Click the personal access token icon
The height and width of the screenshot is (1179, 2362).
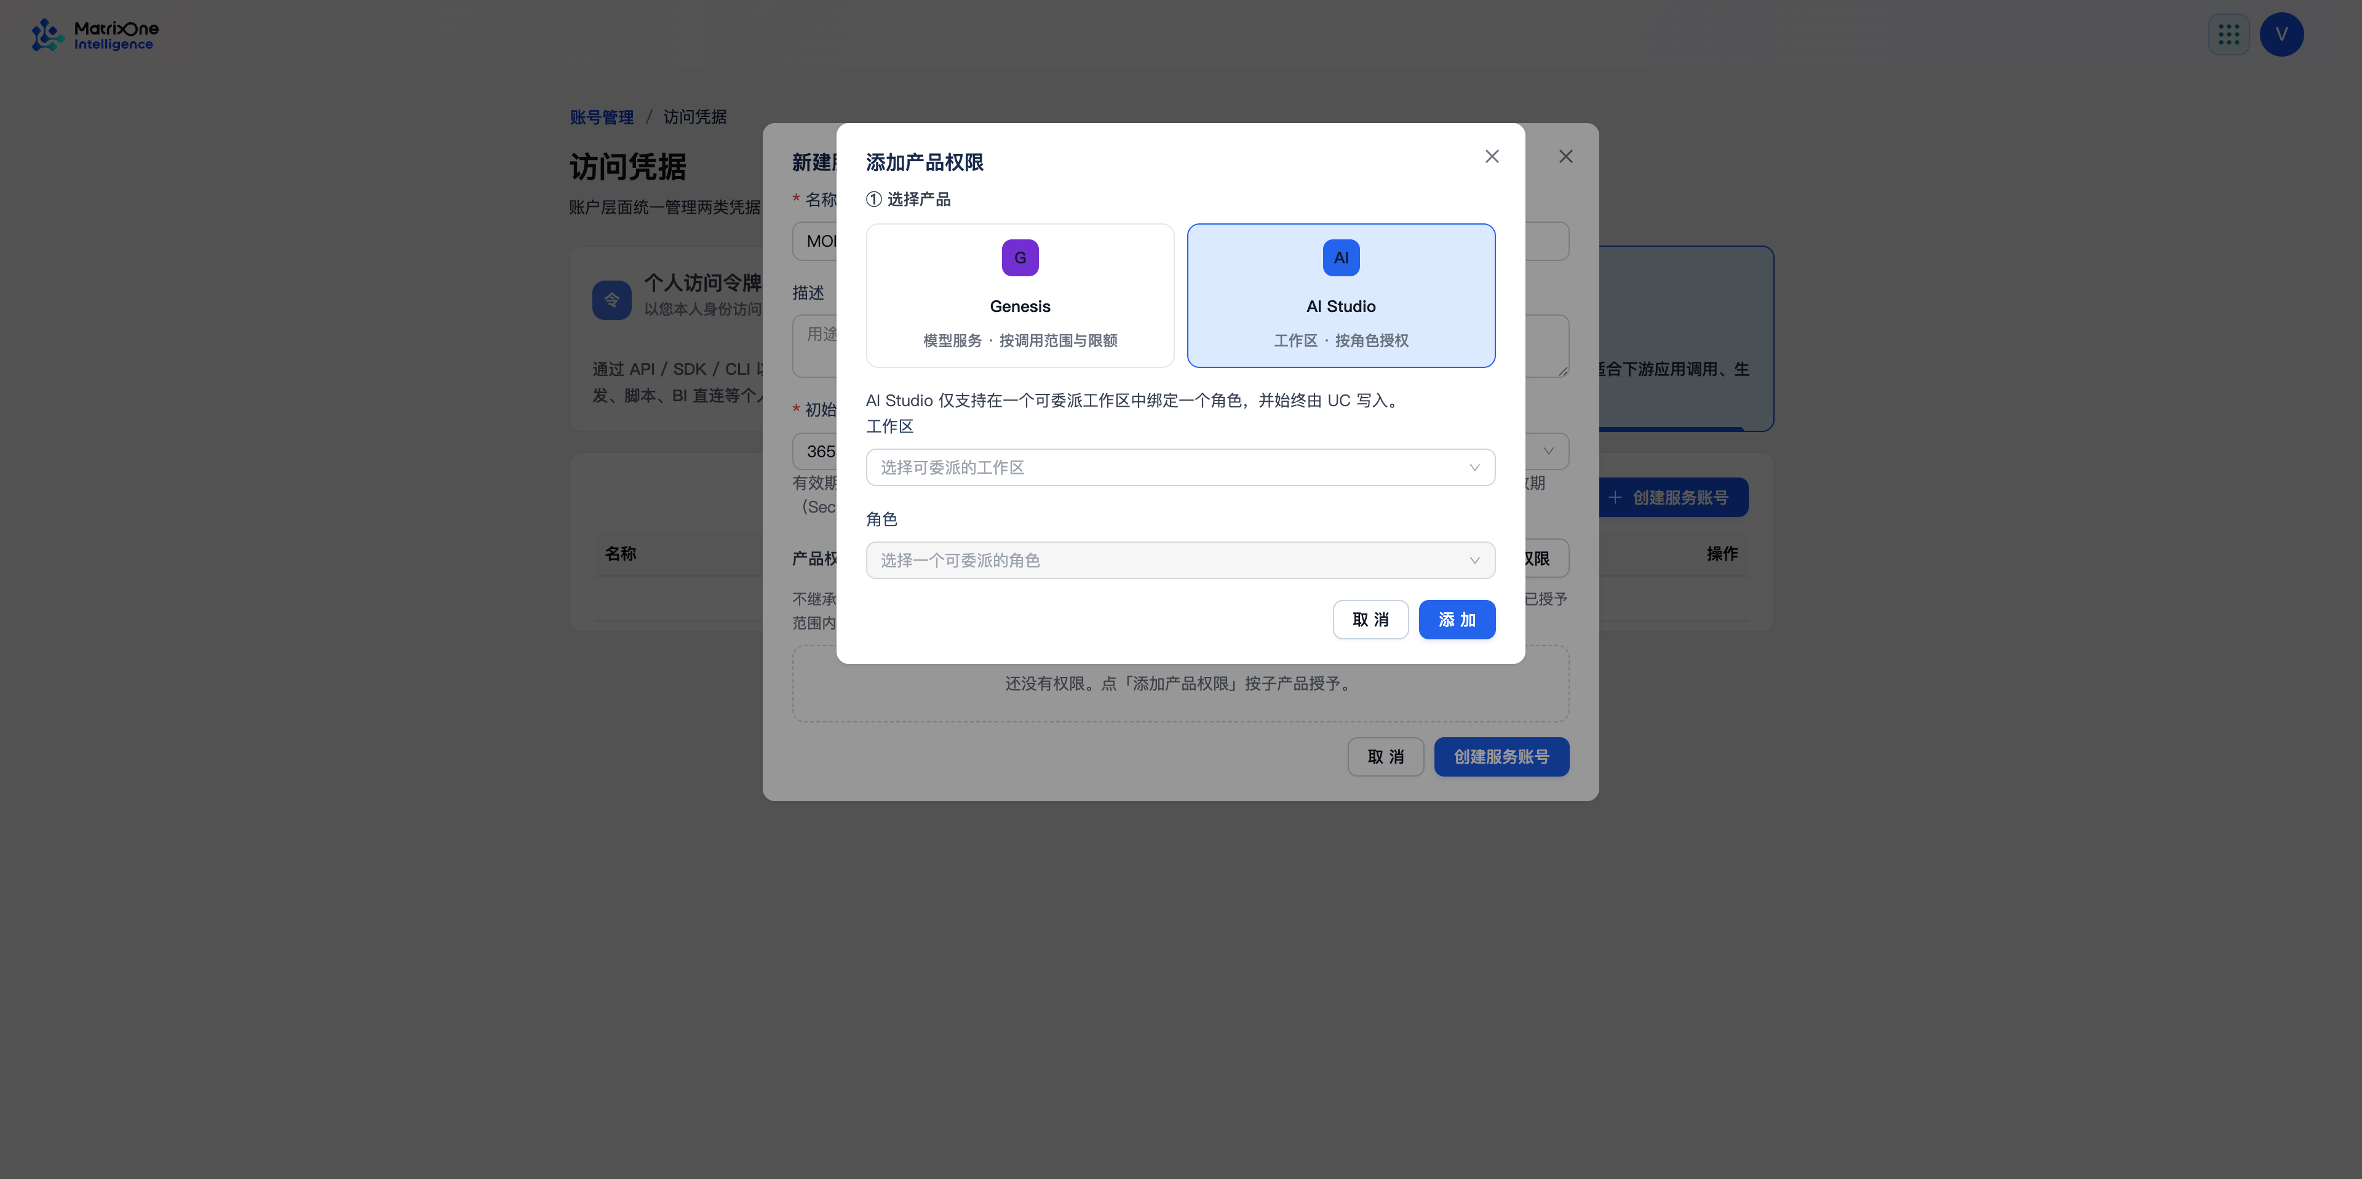611,300
